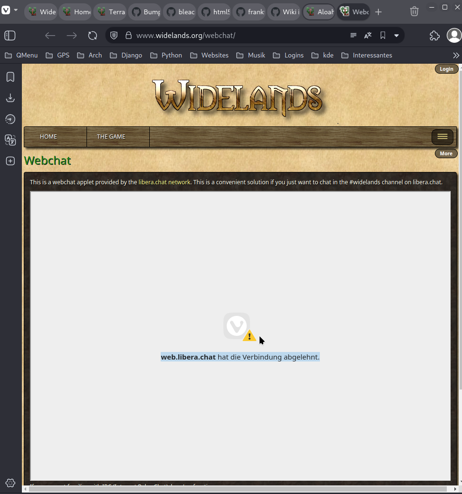Bookmark this page via address bar icon

pyautogui.click(x=383, y=35)
